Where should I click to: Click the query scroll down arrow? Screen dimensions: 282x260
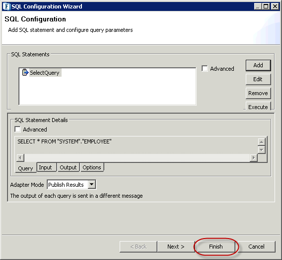(261, 150)
